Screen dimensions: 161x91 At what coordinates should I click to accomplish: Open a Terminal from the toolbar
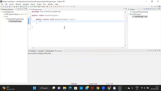pos(10,7)
